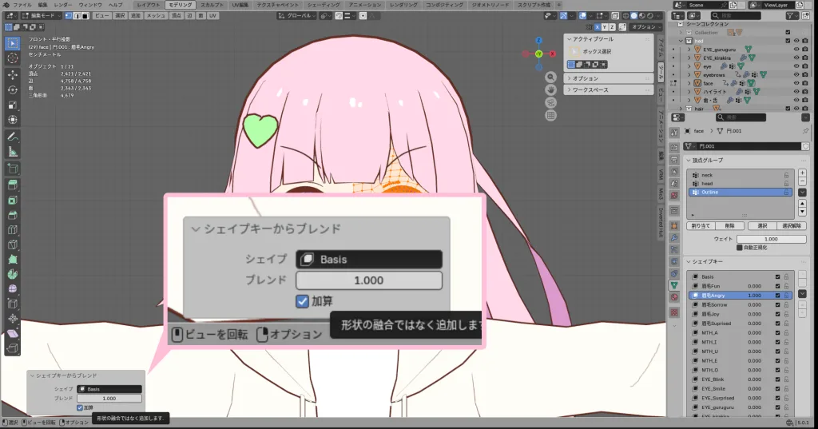Select the Extrude Region tool

13,185
